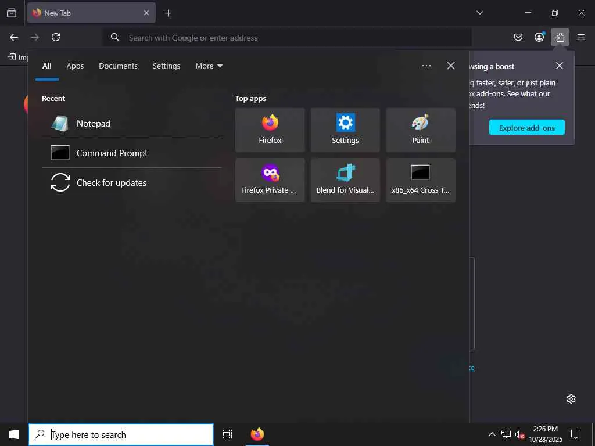595x446 pixels.
Task: Switch to the All search tab
Action: (46, 66)
